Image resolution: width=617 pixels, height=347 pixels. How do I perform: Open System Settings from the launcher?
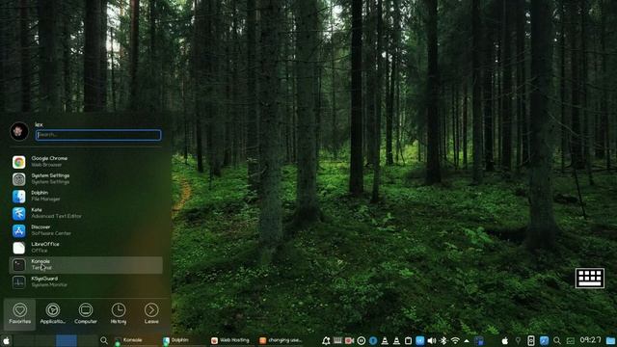86,179
